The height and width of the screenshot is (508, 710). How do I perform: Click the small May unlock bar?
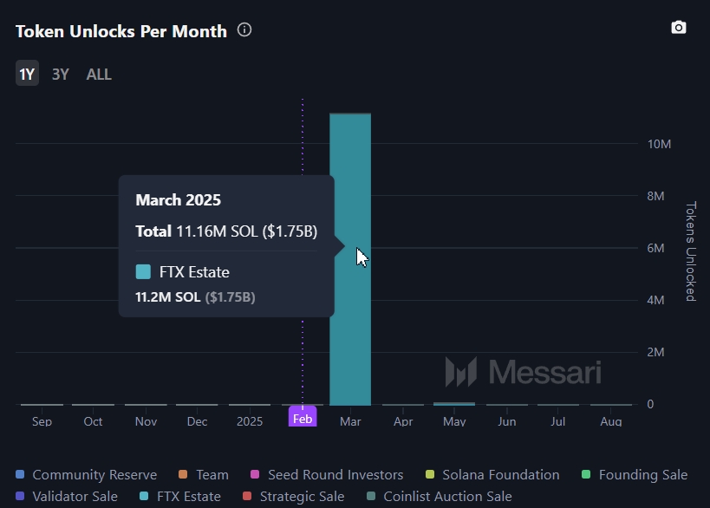pos(454,403)
